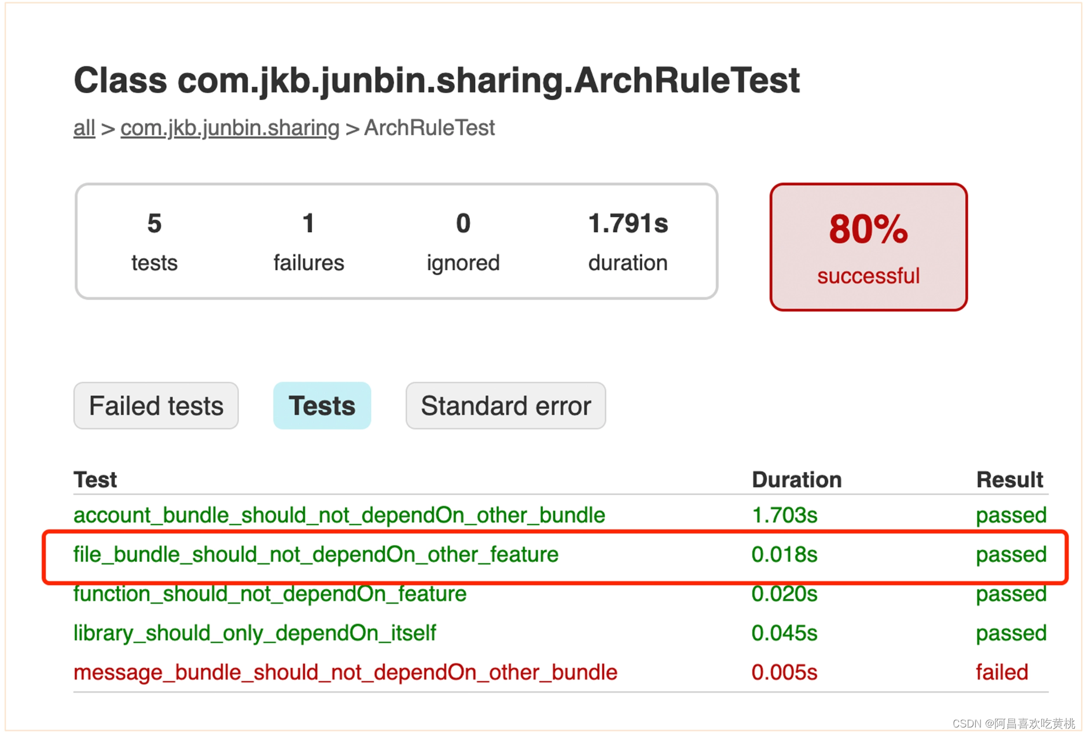The height and width of the screenshot is (735, 1084).
Task: Click 'passed' result for account_bundle test
Action: coord(1011,516)
